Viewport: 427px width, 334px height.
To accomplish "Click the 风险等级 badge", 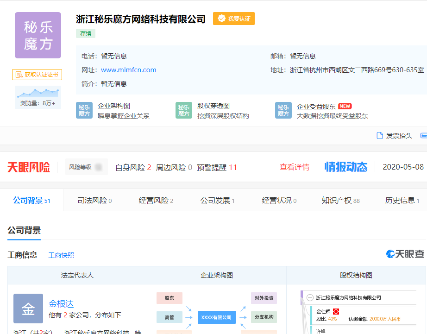I will [x=86, y=167].
